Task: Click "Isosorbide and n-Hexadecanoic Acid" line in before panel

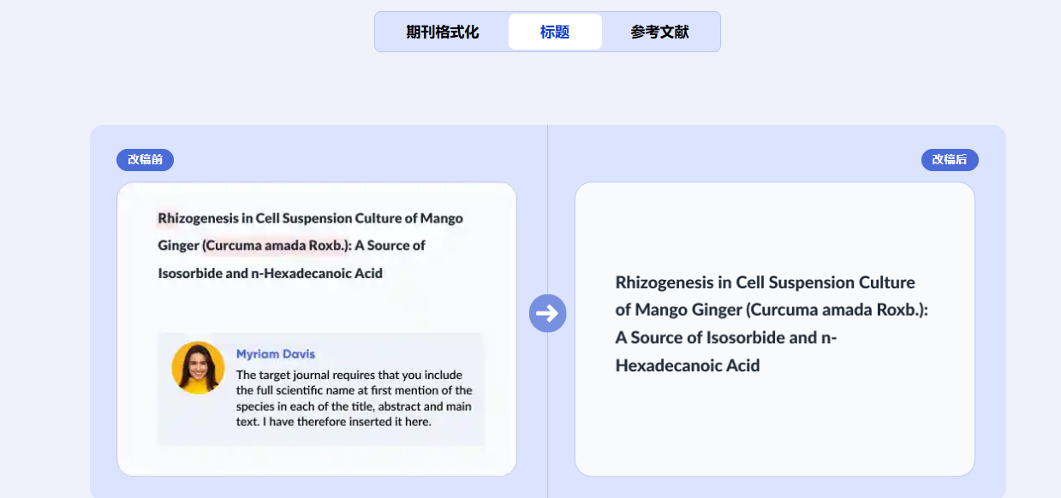Action: [270, 274]
